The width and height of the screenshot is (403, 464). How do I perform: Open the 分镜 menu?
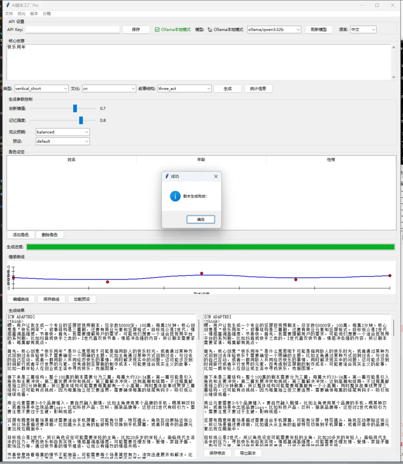pyautogui.click(x=47, y=13)
